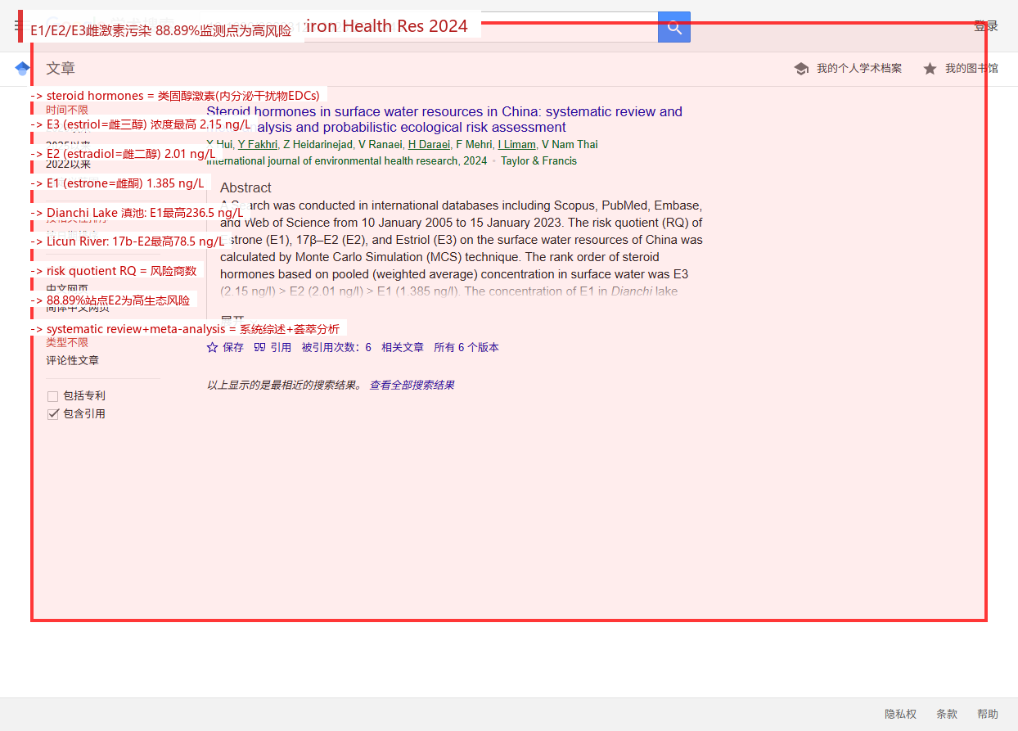Image resolution: width=1018 pixels, height=731 pixels.
Task: Click the journal line ending in Taylor & Francis
Action: tap(391, 161)
